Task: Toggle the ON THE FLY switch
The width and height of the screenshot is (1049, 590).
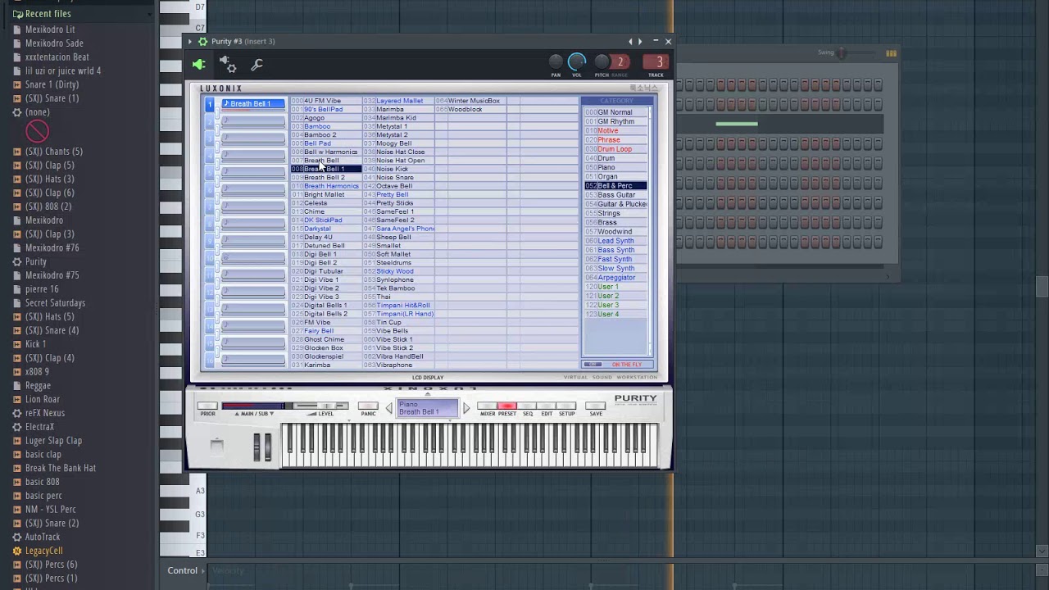Action: pyautogui.click(x=593, y=365)
